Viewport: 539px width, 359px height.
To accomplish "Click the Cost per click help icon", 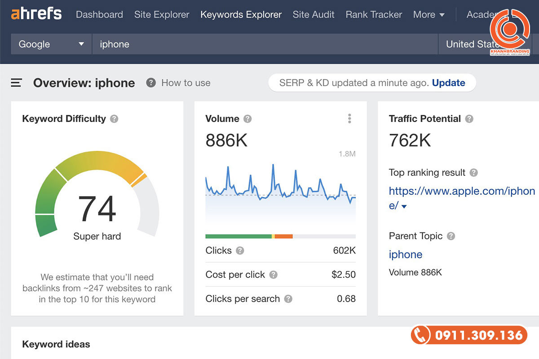I will (273, 275).
